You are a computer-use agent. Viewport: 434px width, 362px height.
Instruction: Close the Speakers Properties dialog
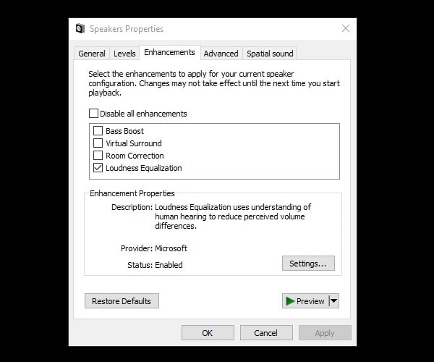click(x=346, y=28)
